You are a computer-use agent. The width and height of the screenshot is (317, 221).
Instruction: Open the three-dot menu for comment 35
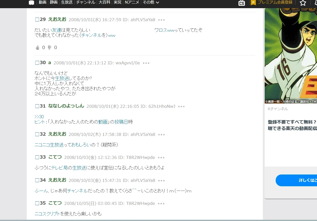coord(161,204)
